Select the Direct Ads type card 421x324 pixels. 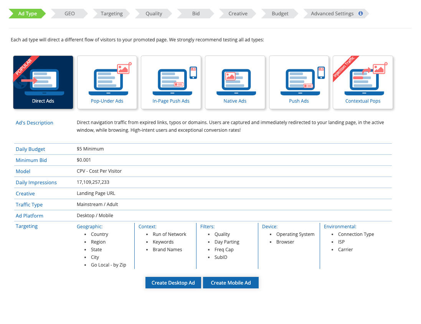point(43,82)
